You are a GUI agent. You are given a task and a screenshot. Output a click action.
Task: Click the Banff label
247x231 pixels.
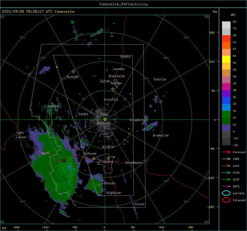point(45,153)
